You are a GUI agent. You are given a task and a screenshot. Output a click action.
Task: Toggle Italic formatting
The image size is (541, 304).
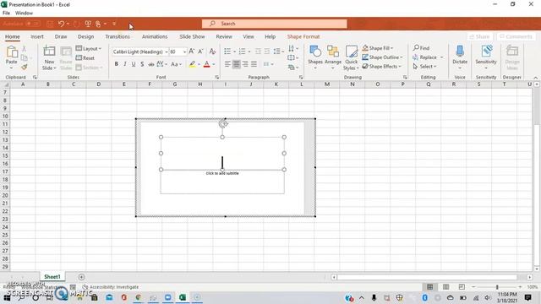point(125,64)
